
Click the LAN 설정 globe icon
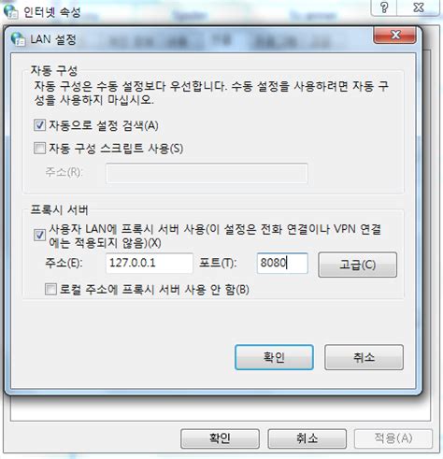(x=18, y=39)
